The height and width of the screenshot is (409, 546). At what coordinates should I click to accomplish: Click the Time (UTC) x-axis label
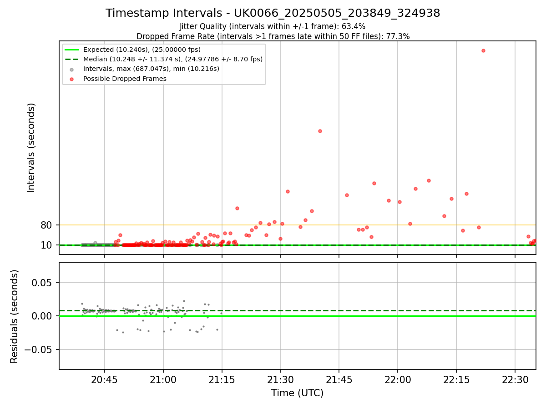click(298, 394)
